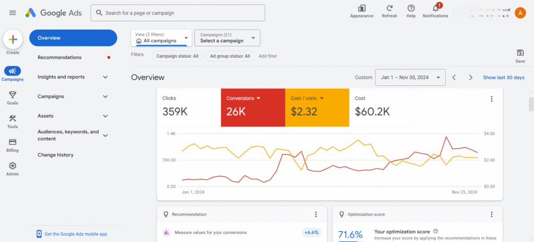The width and height of the screenshot is (534, 242).
Task: Open Recommendation card three-dot menu
Action: (x=315, y=214)
